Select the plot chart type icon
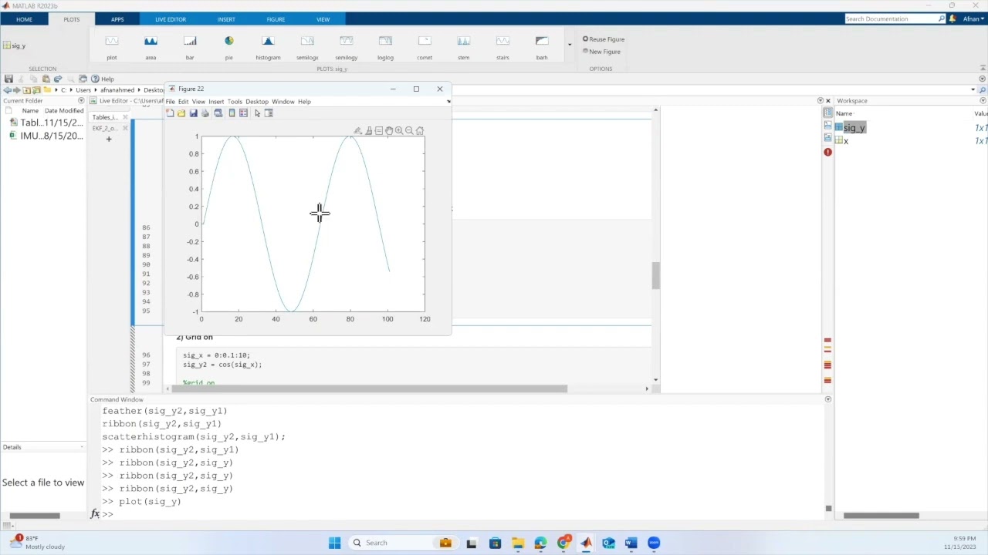Image resolution: width=988 pixels, height=555 pixels. pos(112,41)
